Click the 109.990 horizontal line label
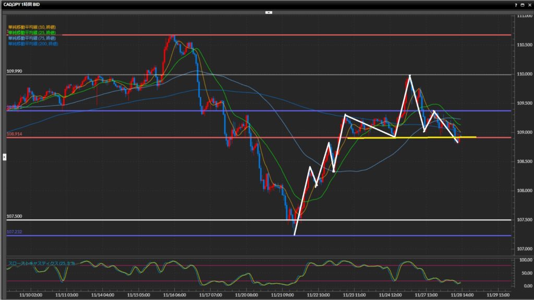 [14, 71]
